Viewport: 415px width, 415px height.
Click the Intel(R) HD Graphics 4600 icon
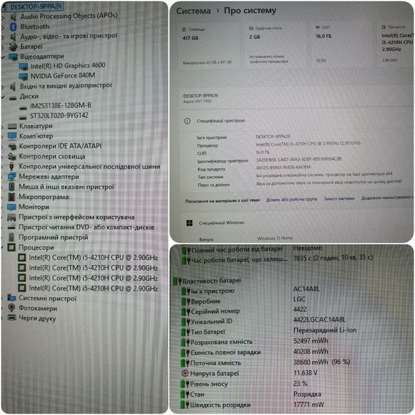(24, 66)
